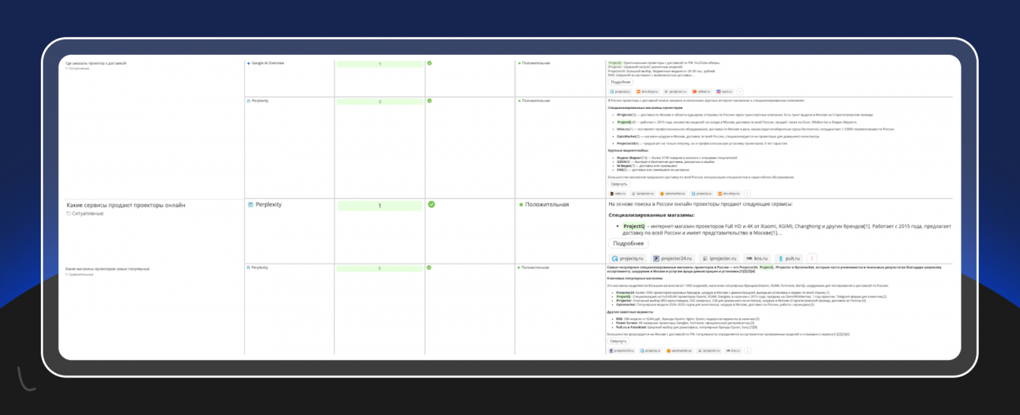1020x415 pixels.
Task: Open projector24.ru chip in 'Какие сервисы' row
Action: coord(673,258)
